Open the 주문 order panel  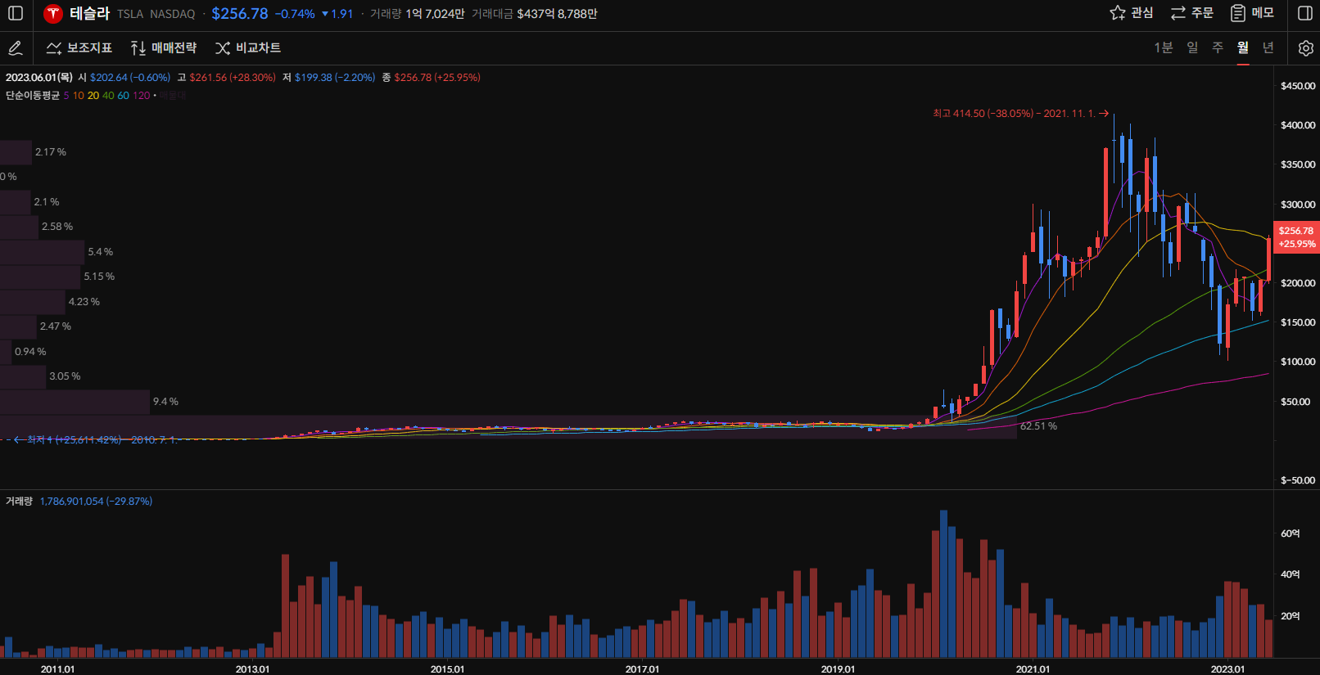[x=1192, y=13]
